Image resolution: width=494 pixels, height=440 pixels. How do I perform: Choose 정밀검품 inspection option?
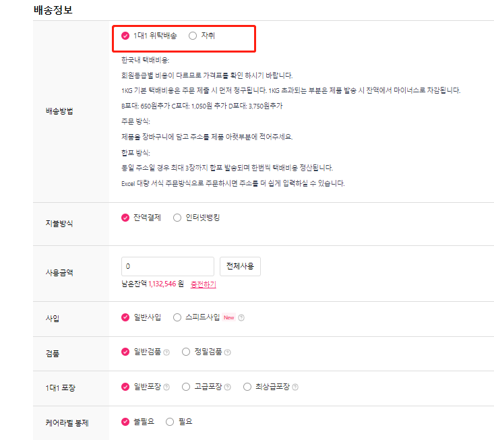click(186, 351)
